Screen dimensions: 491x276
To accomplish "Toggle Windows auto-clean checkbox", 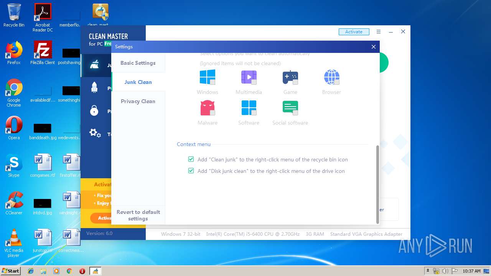I will tap(212, 82).
